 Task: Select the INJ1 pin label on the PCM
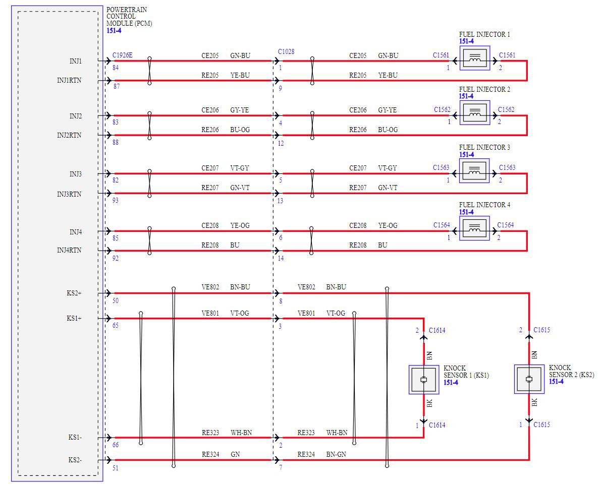[76, 61]
